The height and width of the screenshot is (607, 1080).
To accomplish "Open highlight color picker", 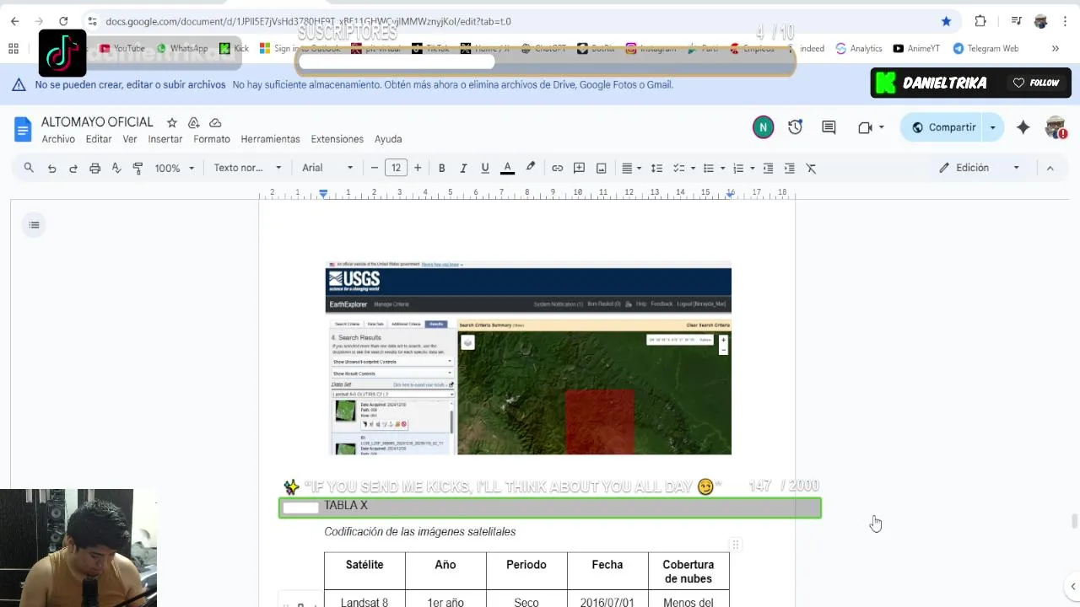I will pyautogui.click(x=530, y=168).
